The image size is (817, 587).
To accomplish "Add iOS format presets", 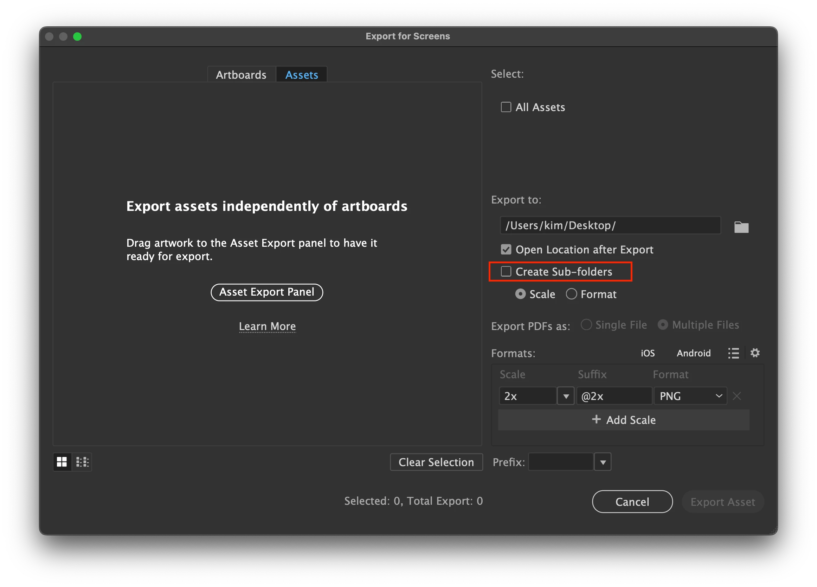I will 647,353.
